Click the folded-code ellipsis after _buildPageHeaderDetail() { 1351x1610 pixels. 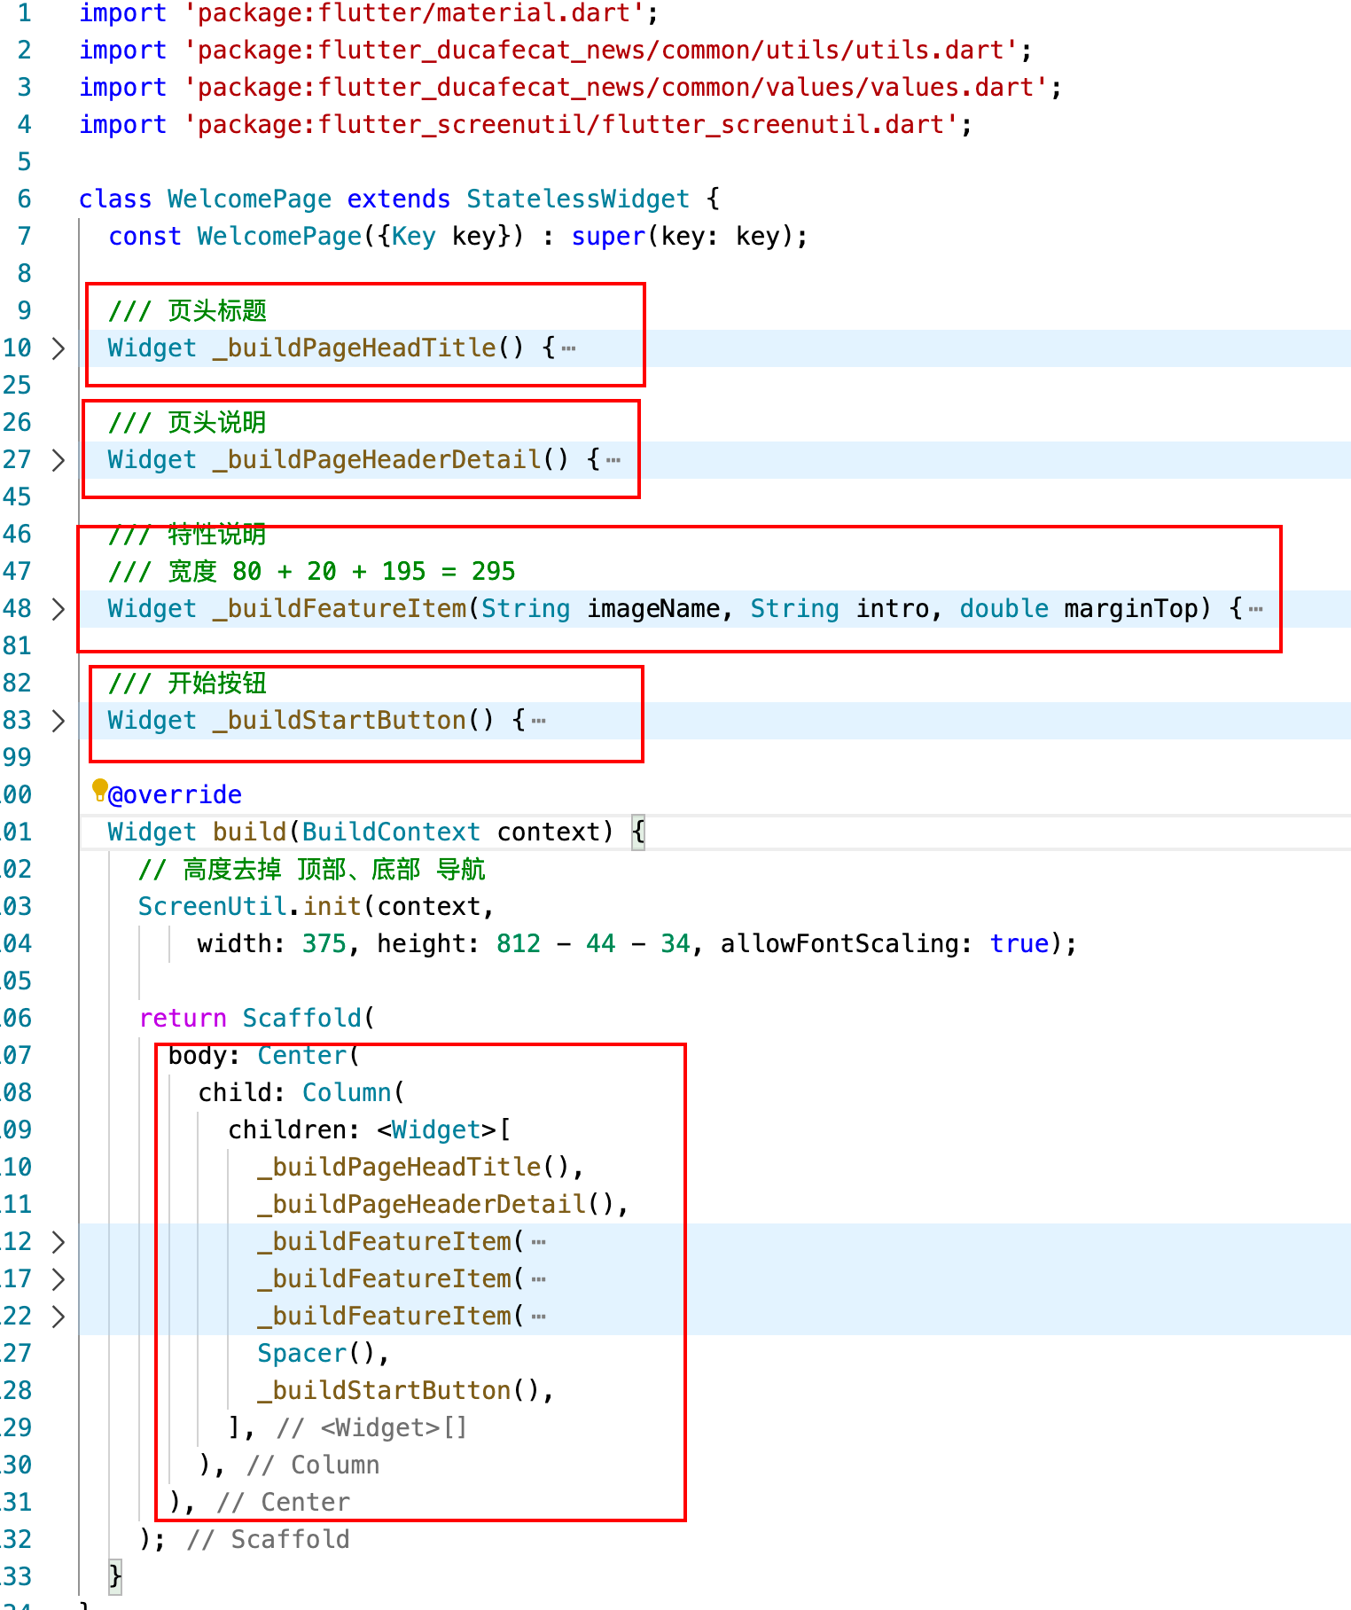(x=613, y=460)
